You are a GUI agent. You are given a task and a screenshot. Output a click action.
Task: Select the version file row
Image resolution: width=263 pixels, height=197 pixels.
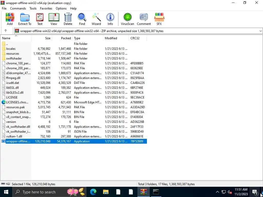[74, 122]
